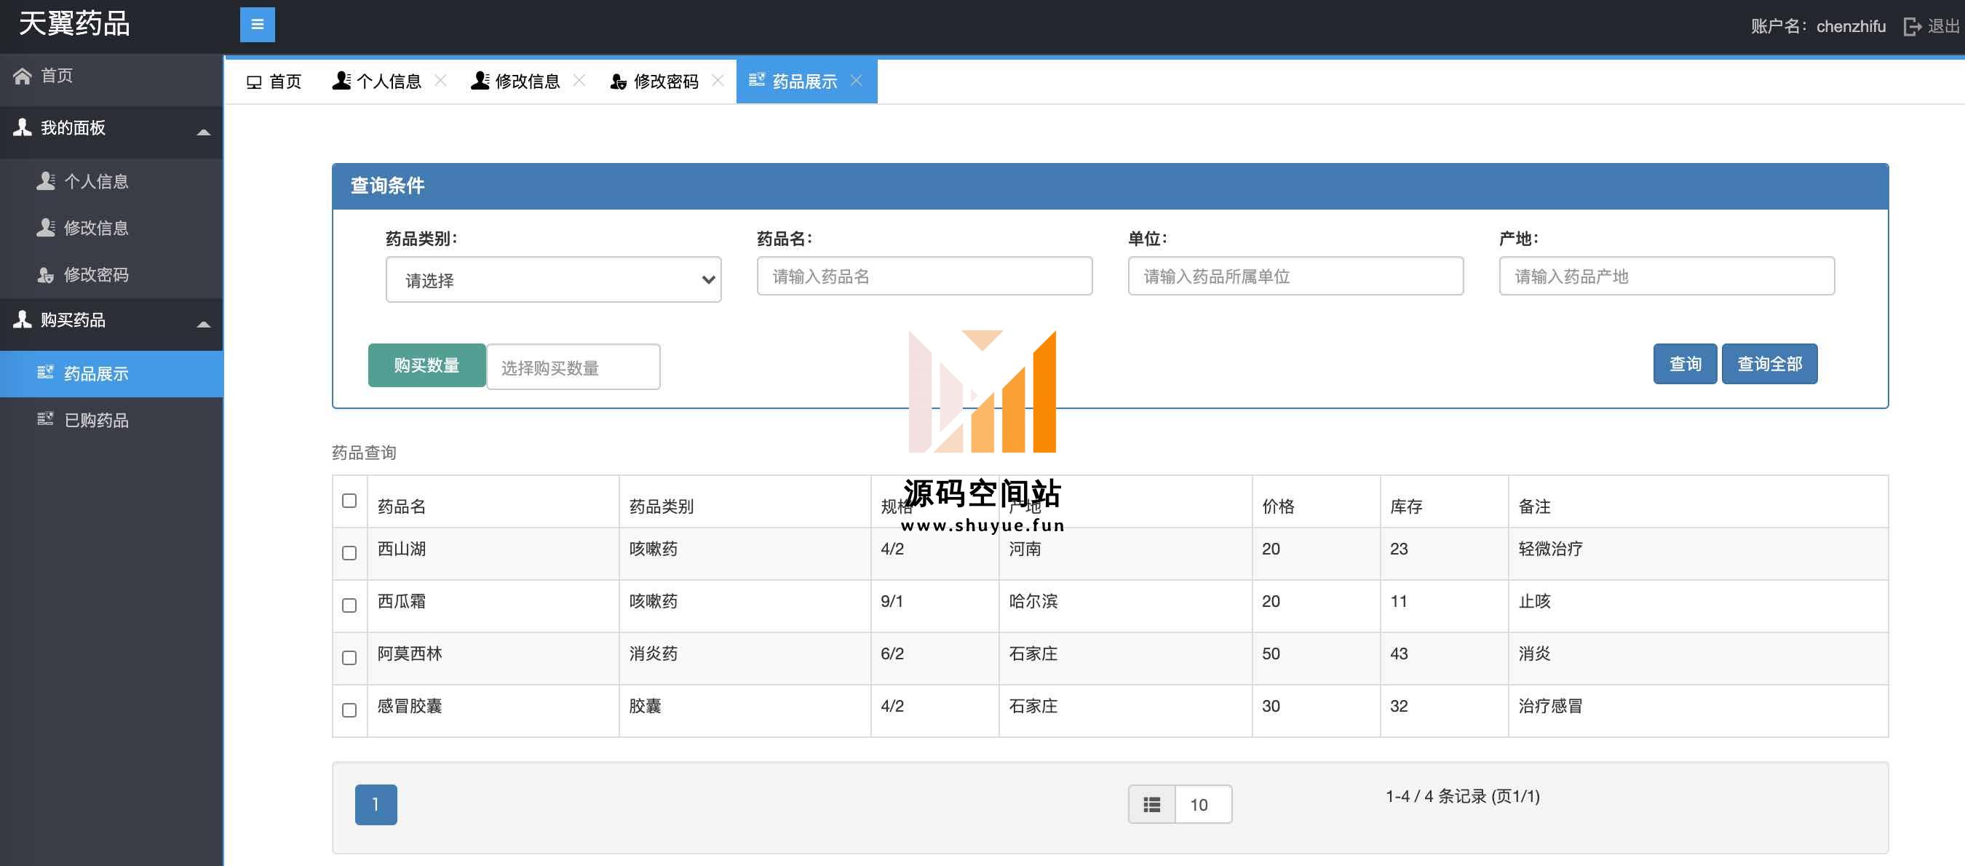Click the account name chenzhifu
Screen dimensions: 1965x866
1851,27
